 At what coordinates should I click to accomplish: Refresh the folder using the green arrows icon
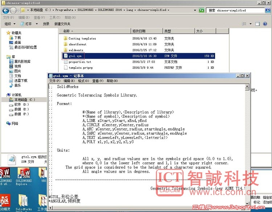[202, 10]
